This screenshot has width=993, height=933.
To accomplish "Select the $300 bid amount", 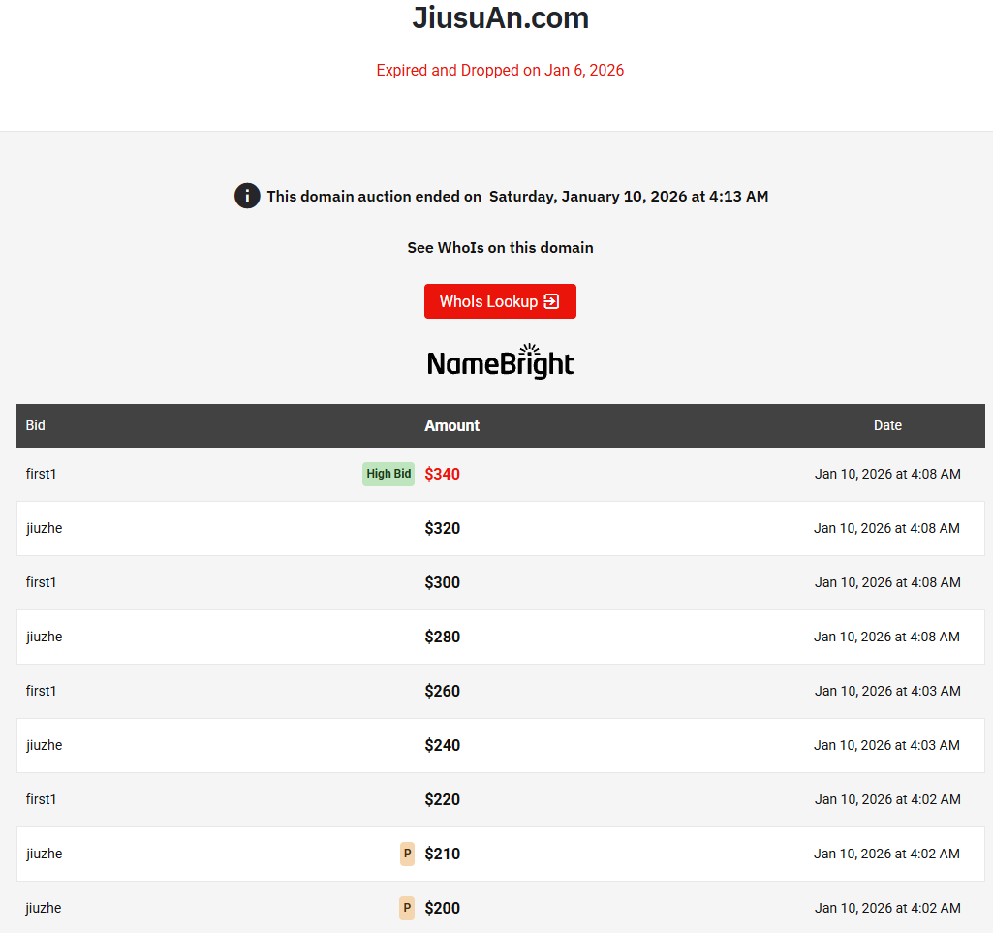I will 442,582.
